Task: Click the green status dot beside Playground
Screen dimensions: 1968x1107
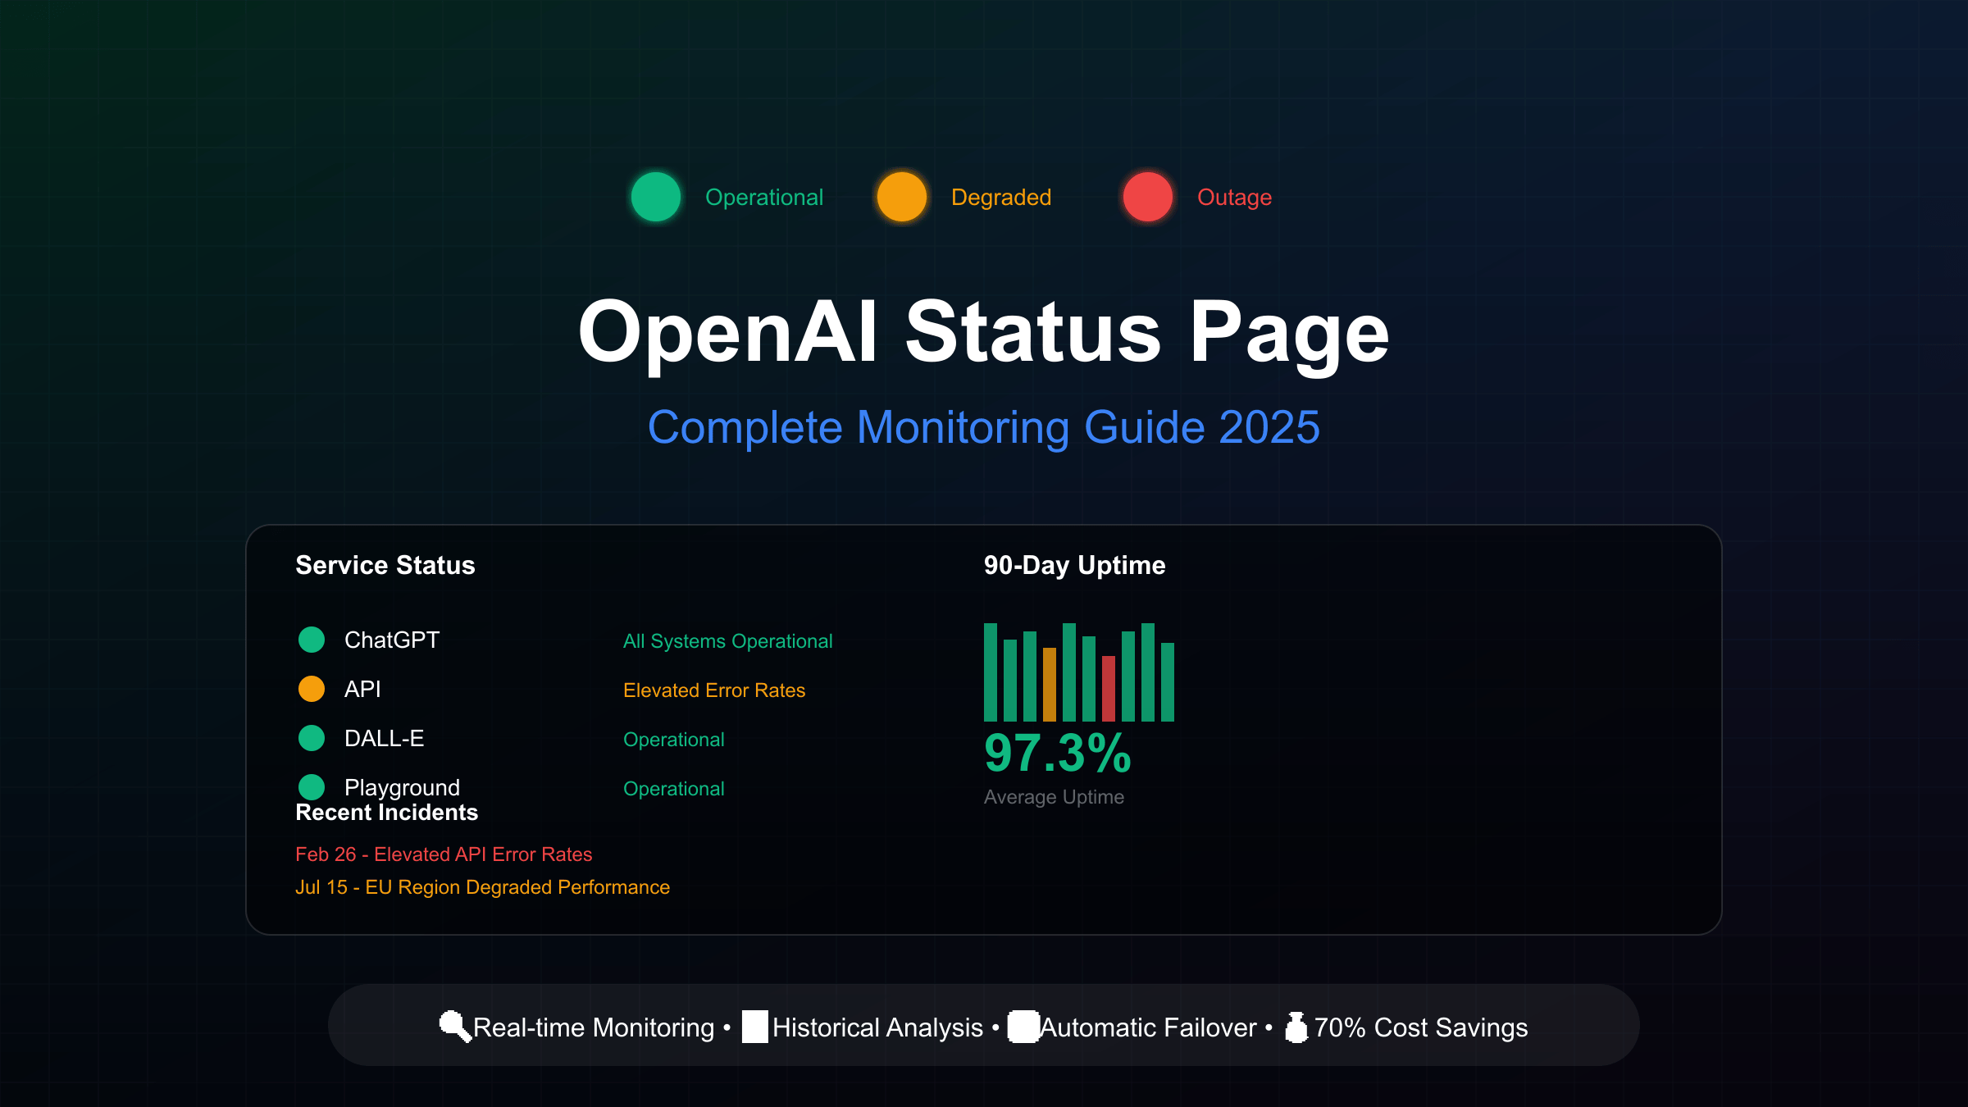Action: [x=312, y=787]
